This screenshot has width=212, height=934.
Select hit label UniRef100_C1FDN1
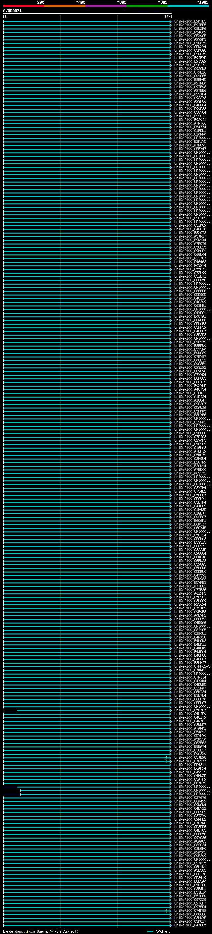pyautogui.click(x=190, y=131)
